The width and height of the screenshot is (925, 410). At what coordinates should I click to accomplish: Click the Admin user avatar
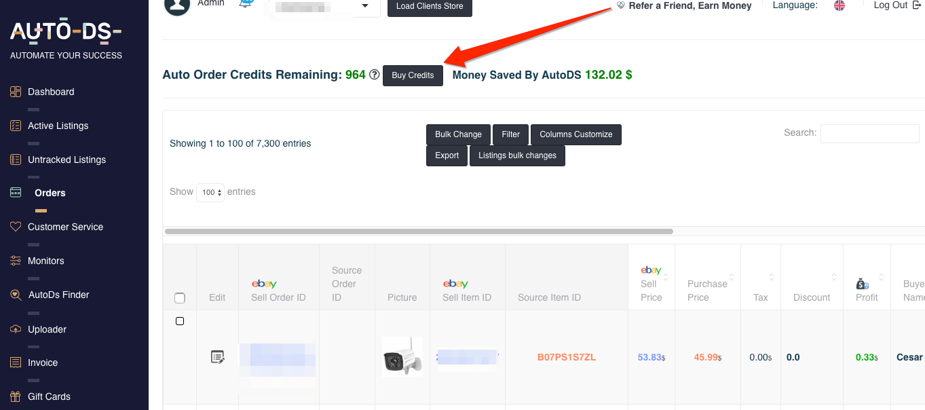coord(177,5)
